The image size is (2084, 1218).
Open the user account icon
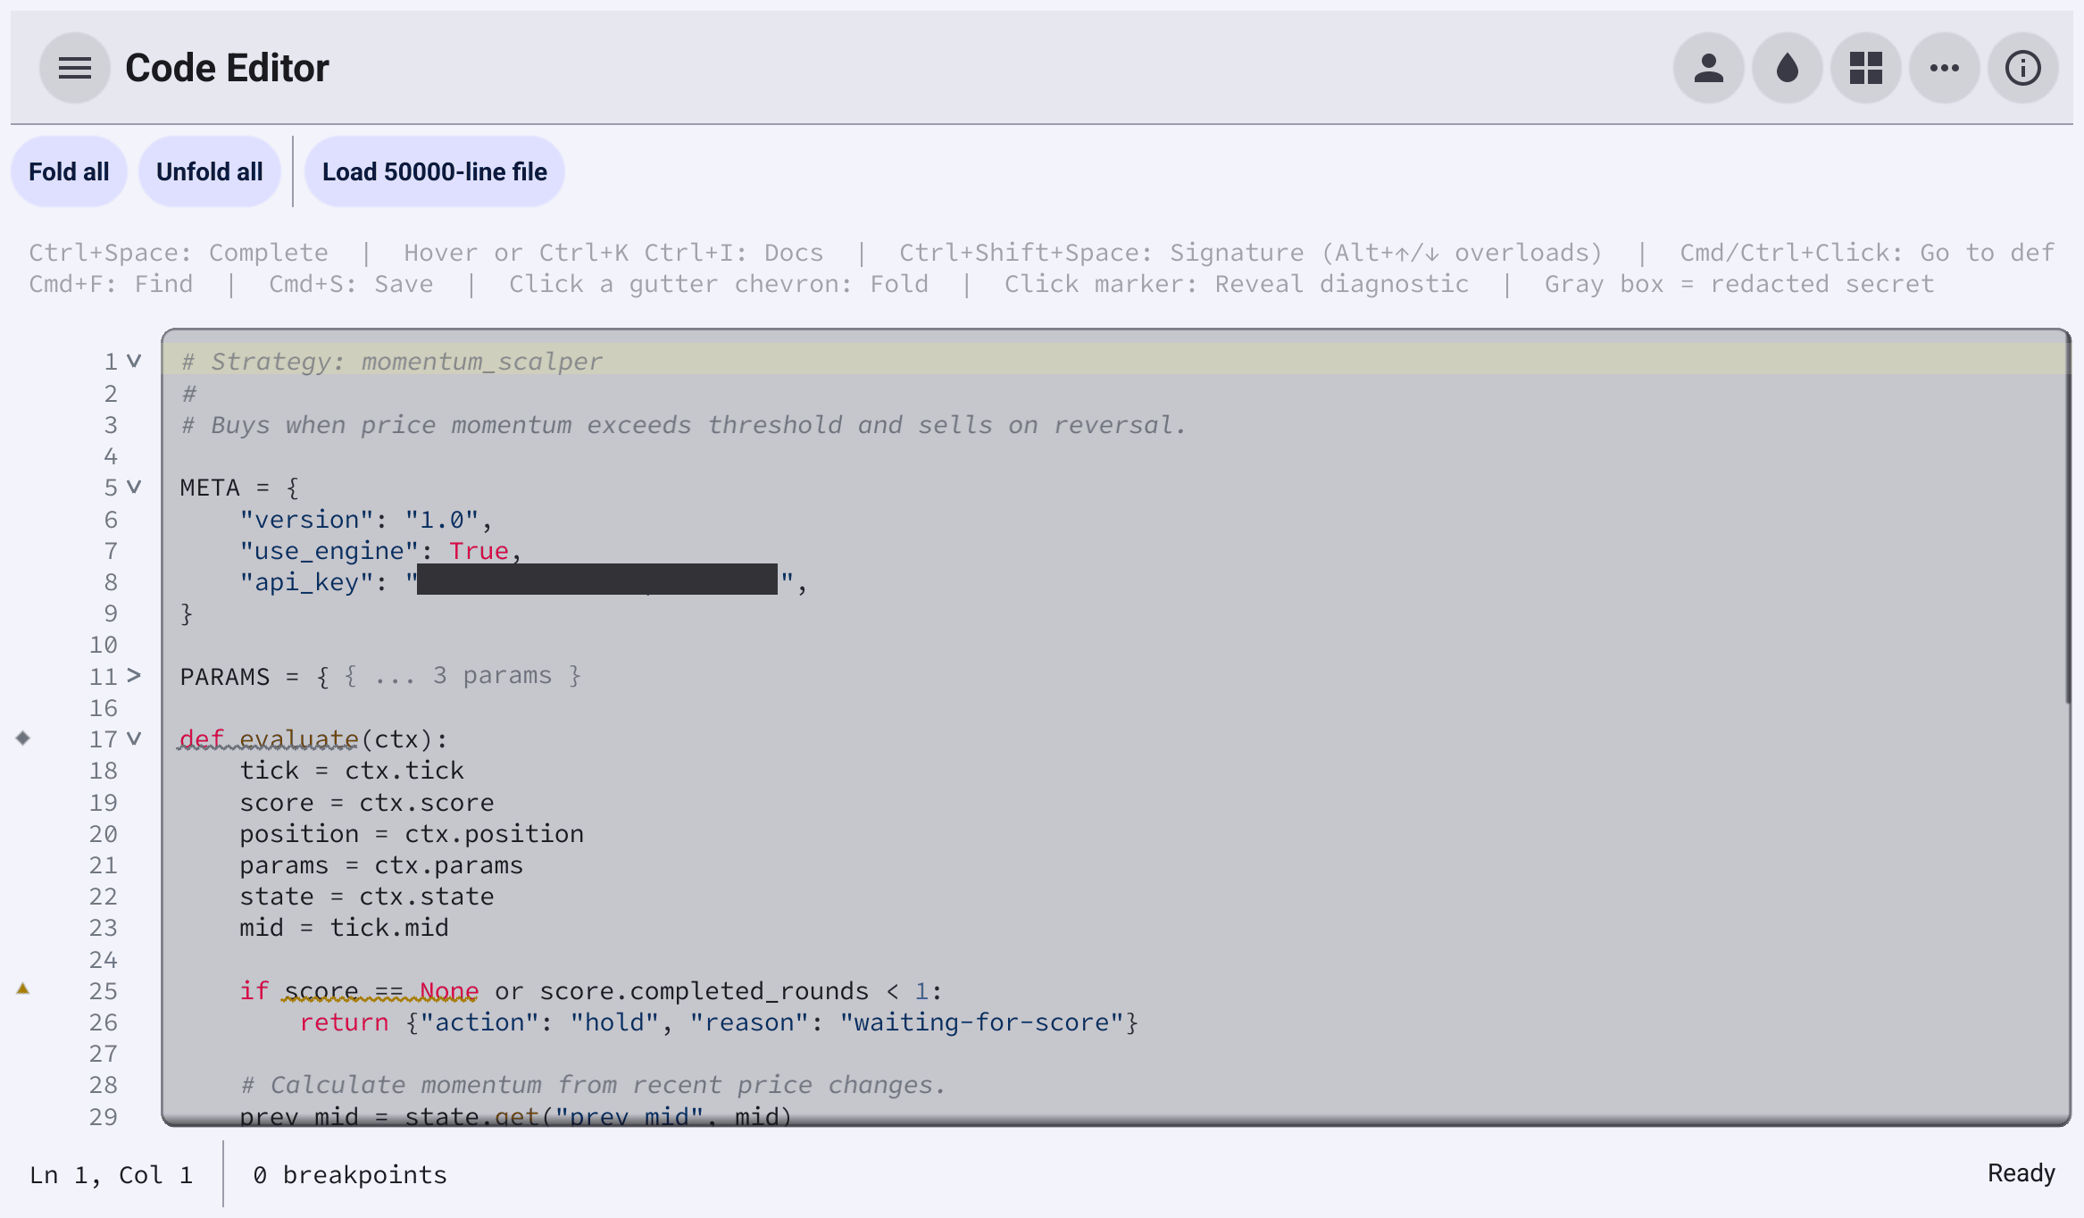tap(1709, 68)
